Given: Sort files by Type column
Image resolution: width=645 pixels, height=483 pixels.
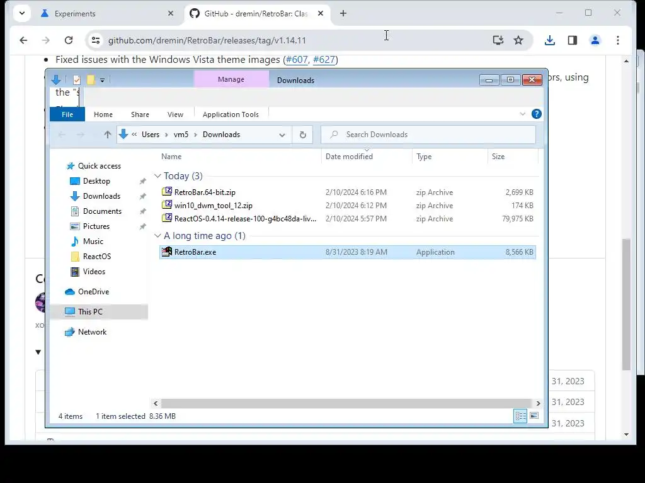Looking at the screenshot, I should click(424, 157).
